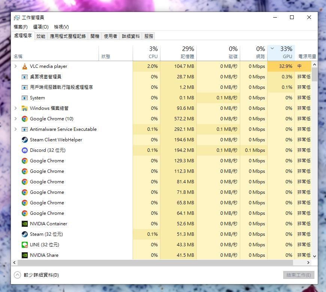Open the 檢視(V) menu
326x292 pixels.
(x=61, y=27)
